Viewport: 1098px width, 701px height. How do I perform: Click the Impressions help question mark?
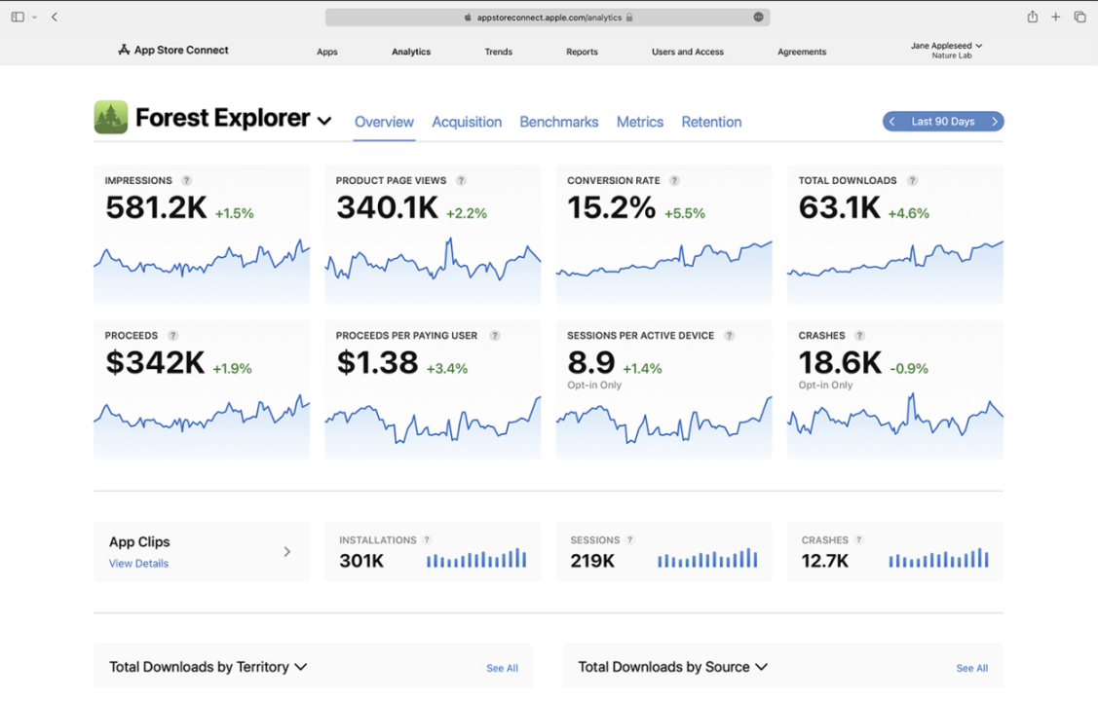click(x=186, y=180)
